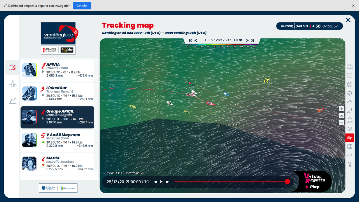Toggle Virtual Regatta VR boats icon
Image resolution: width=359 pixels, height=202 pixels.
pyautogui.click(x=350, y=164)
